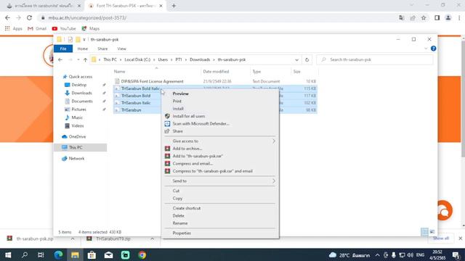Open Desktop in the sidebar
The width and height of the screenshot is (465, 261).
click(79, 85)
